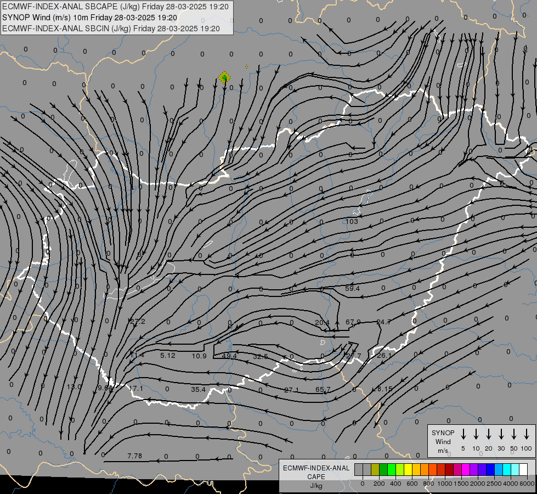Click the 'ECMWF-INDEX-ANAL CAPE J/kg' legend label
This screenshot has width=537, height=494.
click(316, 476)
